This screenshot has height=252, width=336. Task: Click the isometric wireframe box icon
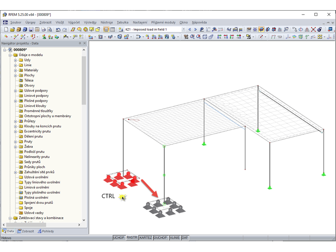[x=205, y=37]
